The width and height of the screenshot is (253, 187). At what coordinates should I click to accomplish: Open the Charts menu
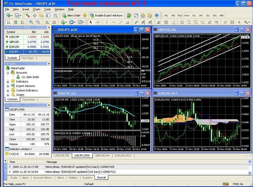pos(36,9)
